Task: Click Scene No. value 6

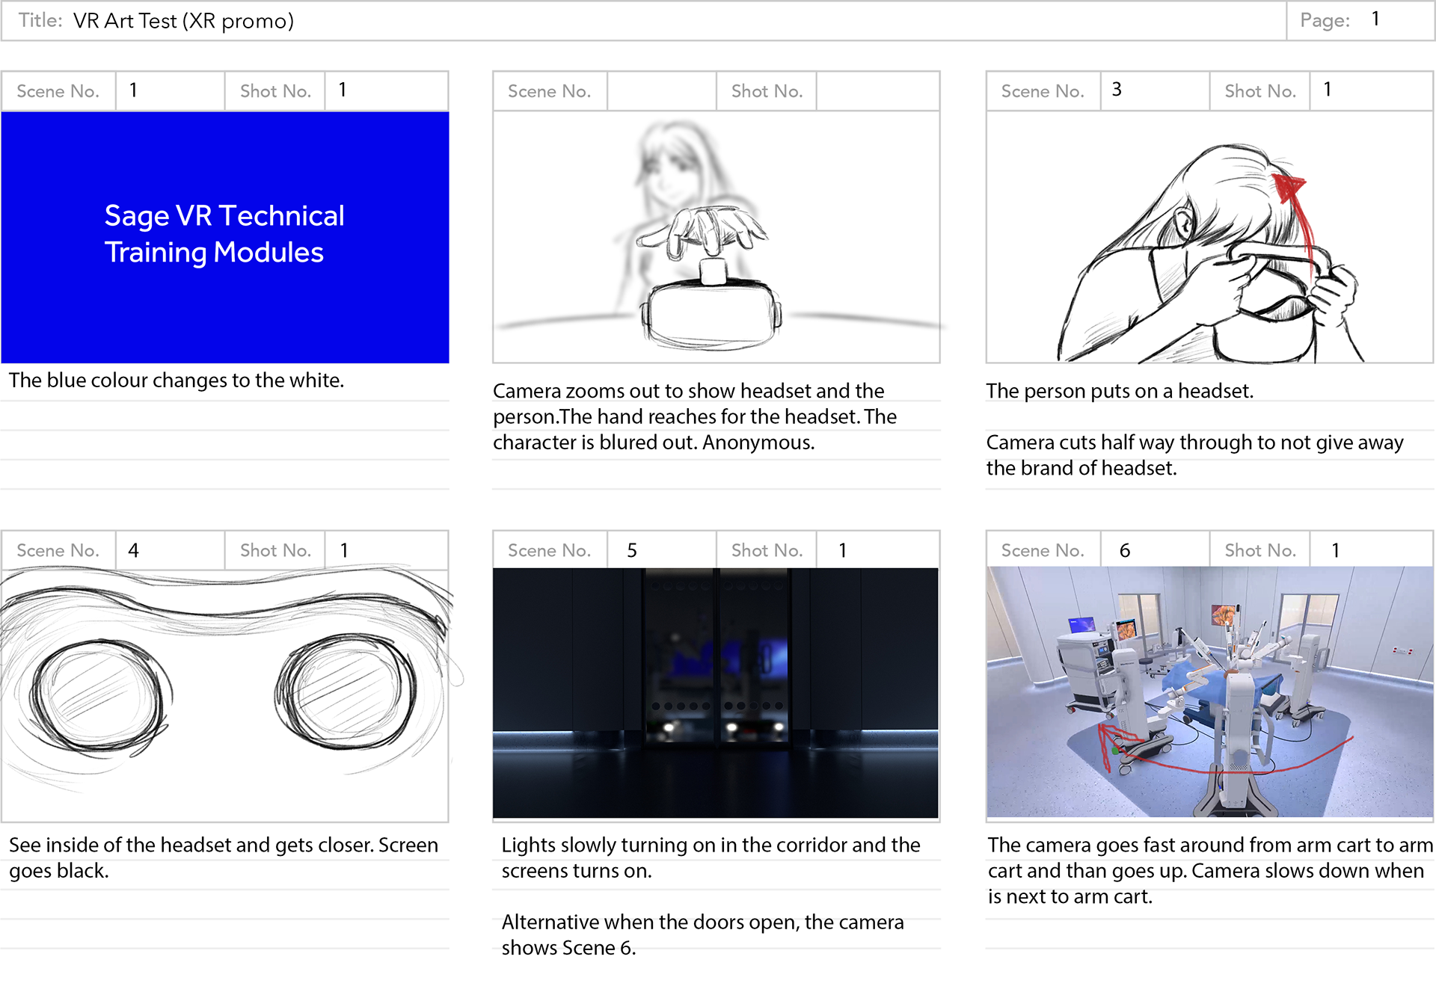Action: pyautogui.click(x=1125, y=551)
